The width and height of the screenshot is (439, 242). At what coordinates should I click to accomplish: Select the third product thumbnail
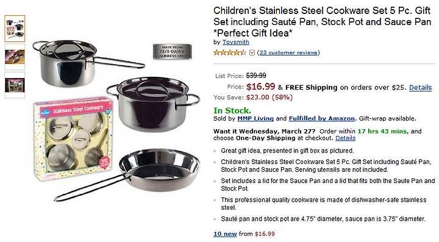[15, 85]
